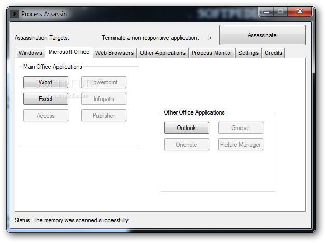Click the Access button

46,116
